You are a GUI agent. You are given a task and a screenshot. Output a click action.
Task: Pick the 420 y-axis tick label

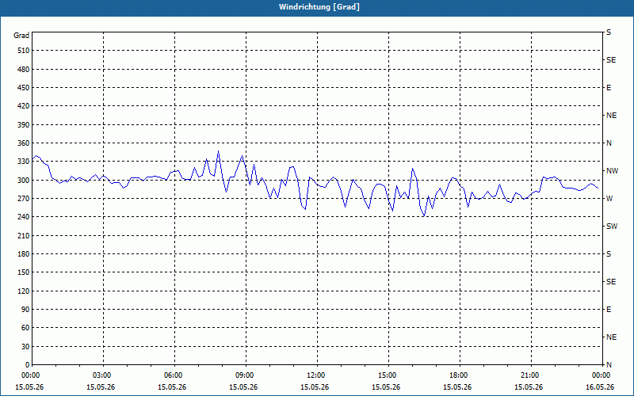(x=24, y=106)
